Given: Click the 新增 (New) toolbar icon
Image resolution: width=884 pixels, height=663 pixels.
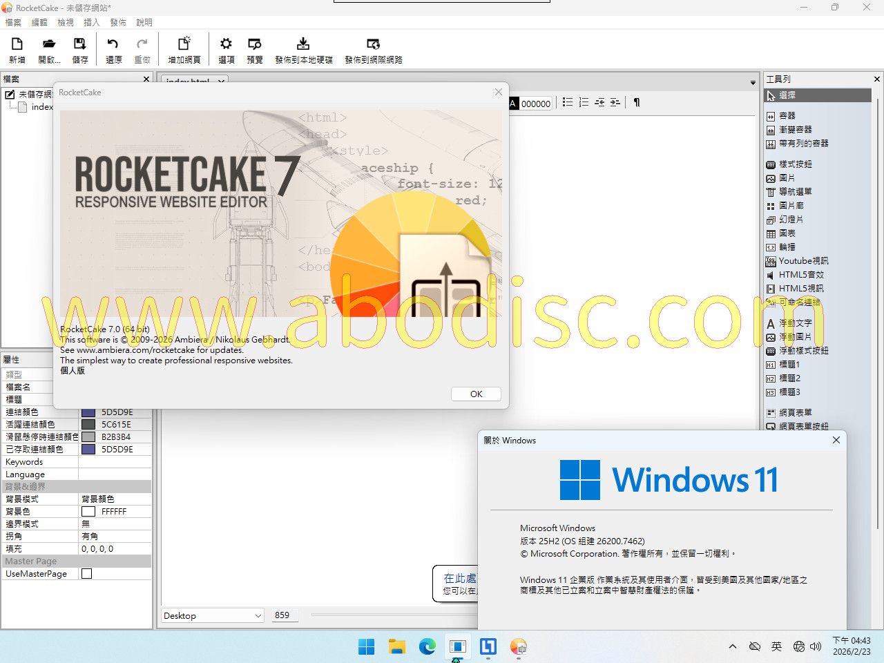Looking at the screenshot, I should 17,44.
